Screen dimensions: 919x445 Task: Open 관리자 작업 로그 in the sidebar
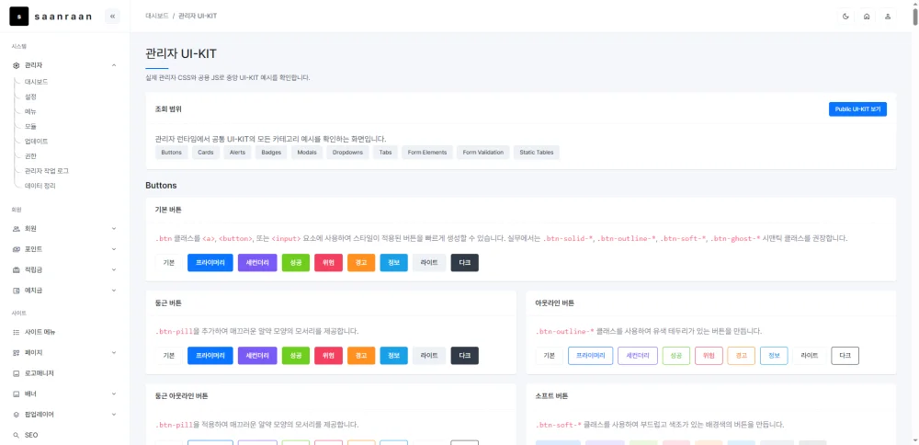point(48,171)
